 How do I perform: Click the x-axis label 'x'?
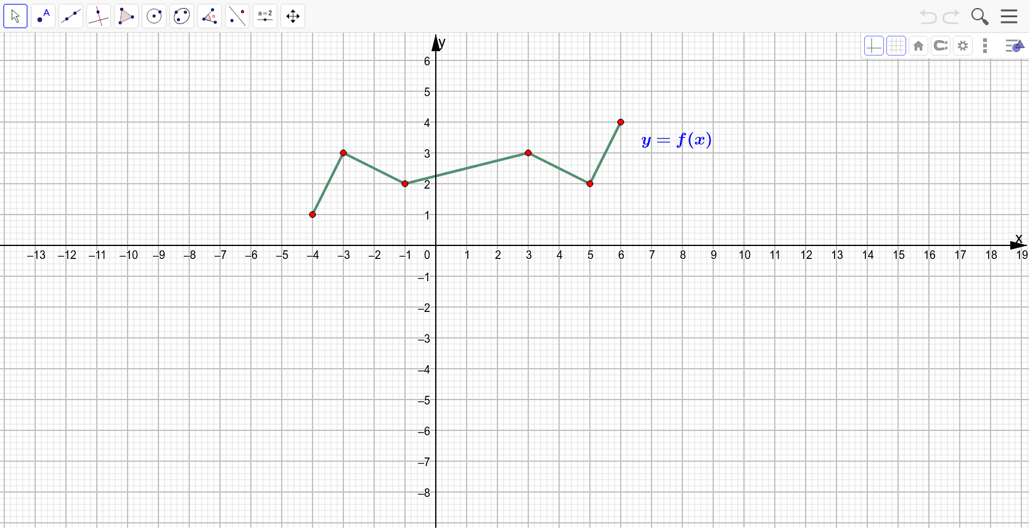[1018, 239]
